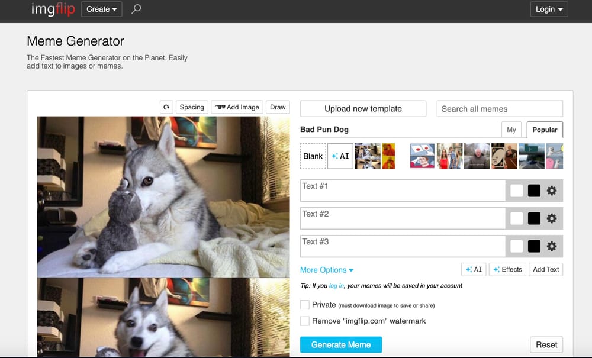Check Remove imgflip.com watermark

click(305, 320)
